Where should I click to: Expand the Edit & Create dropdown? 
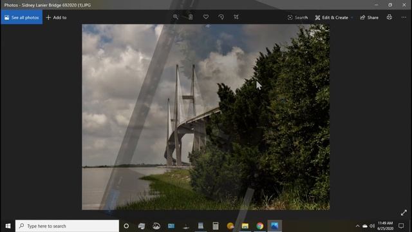pos(333,17)
